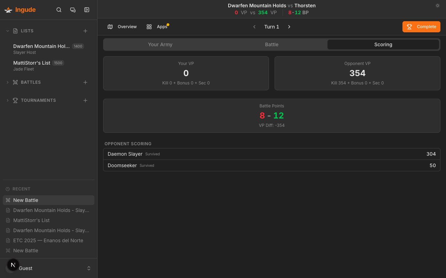Click the trophy icon beside Tournaments
The height and width of the screenshot is (278, 446).
tap(15, 100)
